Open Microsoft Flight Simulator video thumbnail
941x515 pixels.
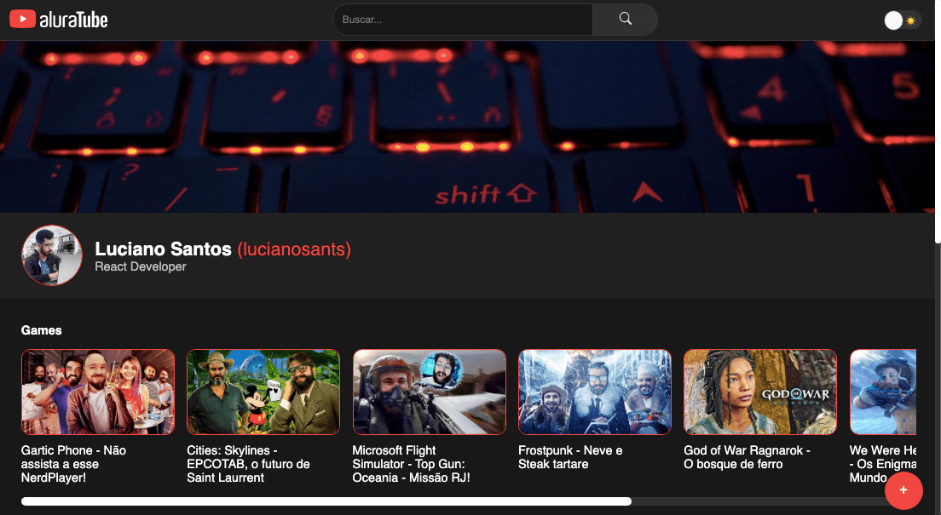(430, 392)
